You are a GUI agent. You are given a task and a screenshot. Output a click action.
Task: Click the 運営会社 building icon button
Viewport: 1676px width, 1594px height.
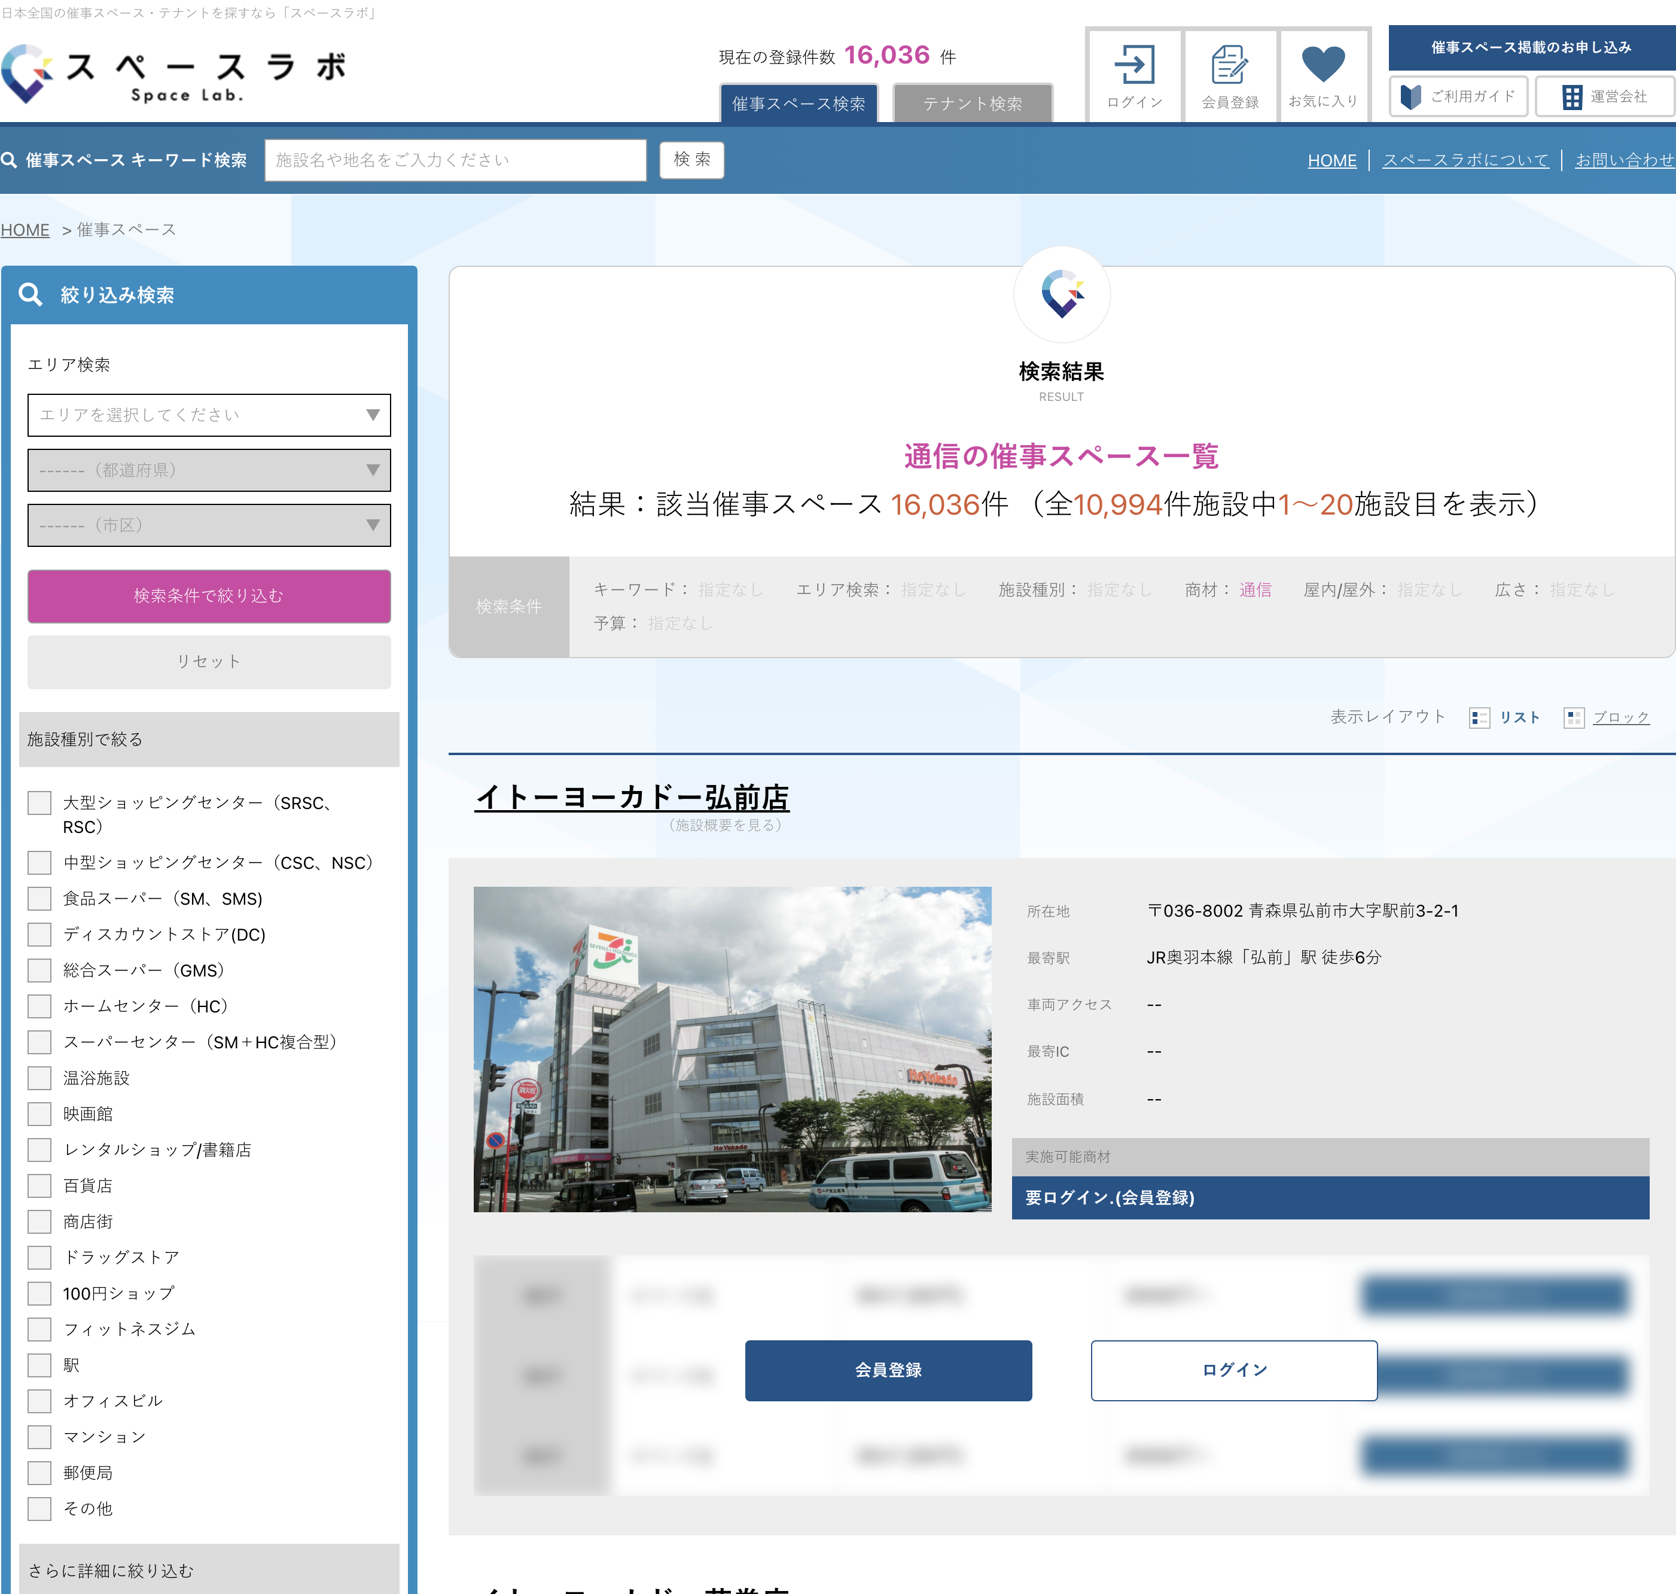1605,96
